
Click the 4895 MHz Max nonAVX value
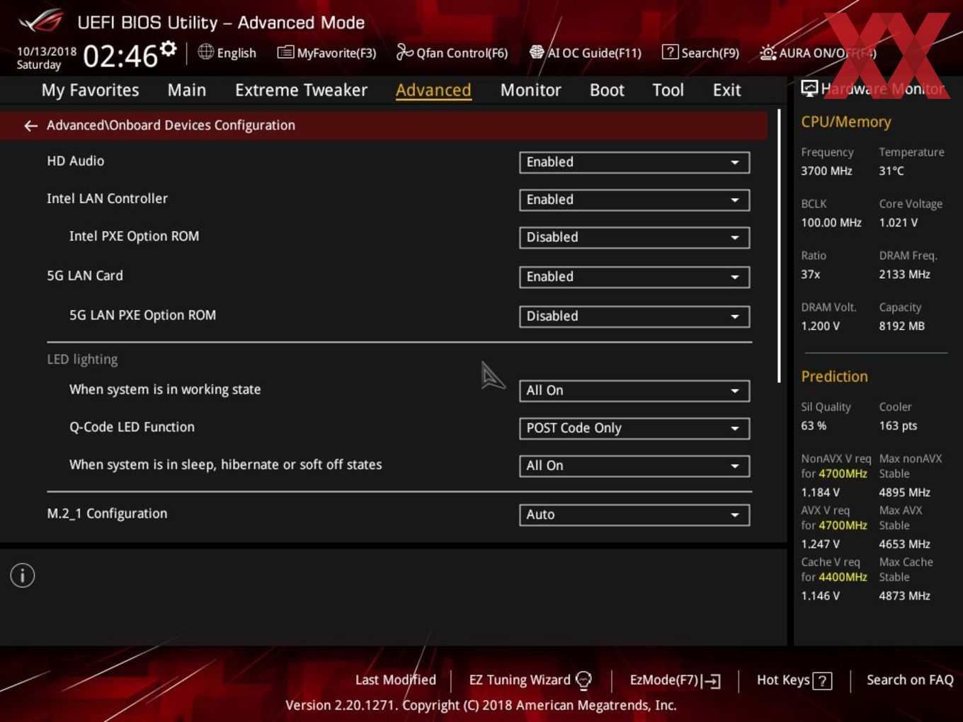click(x=904, y=493)
